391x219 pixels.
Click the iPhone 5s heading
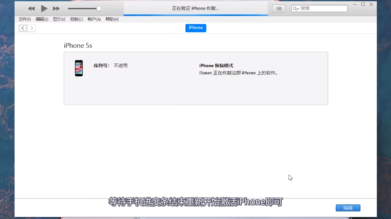click(78, 46)
